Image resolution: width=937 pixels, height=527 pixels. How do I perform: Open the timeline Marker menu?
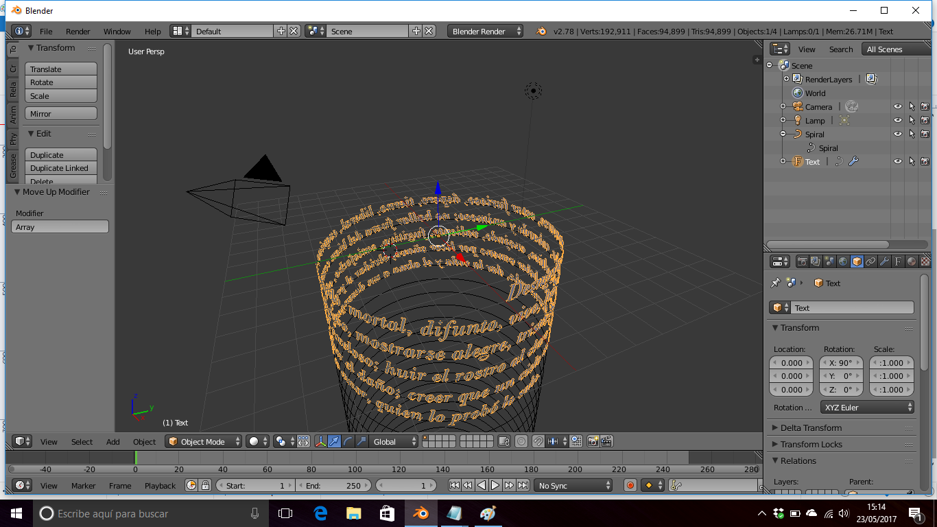coord(84,485)
